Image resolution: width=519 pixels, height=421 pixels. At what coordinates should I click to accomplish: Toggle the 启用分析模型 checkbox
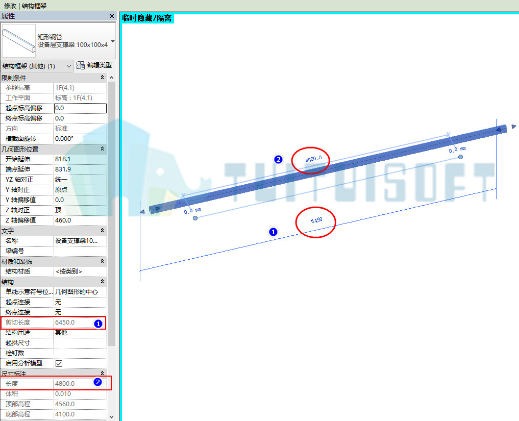[59, 363]
